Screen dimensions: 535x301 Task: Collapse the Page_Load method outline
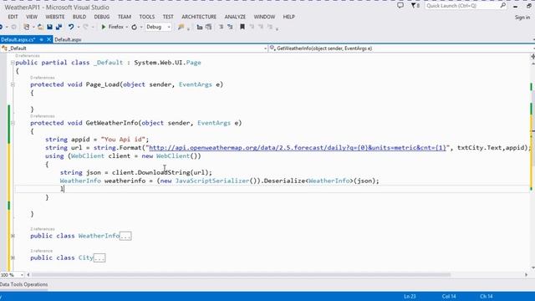tap(13, 84)
